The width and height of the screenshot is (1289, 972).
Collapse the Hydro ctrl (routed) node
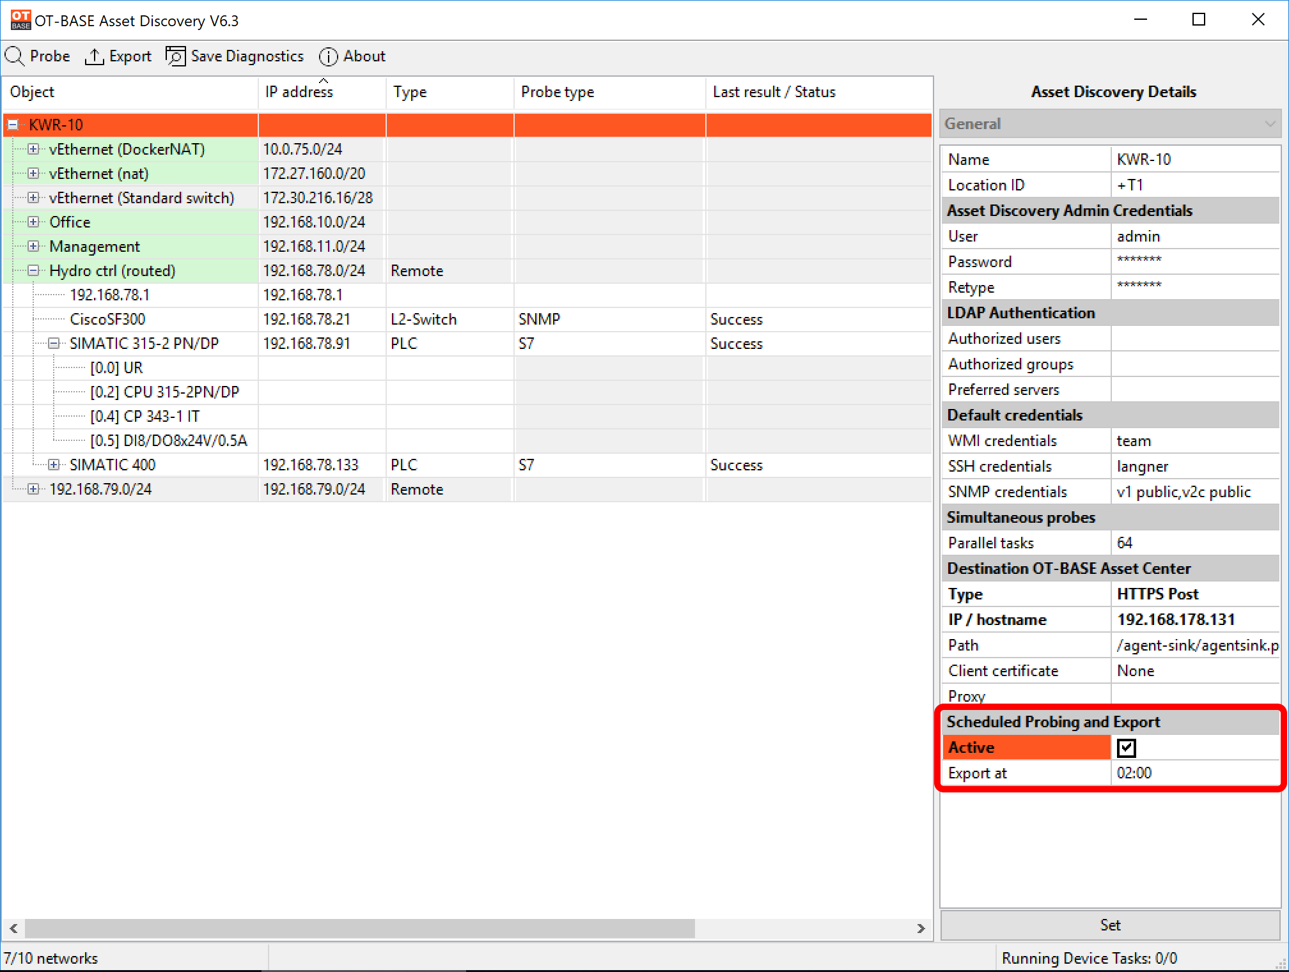click(33, 270)
